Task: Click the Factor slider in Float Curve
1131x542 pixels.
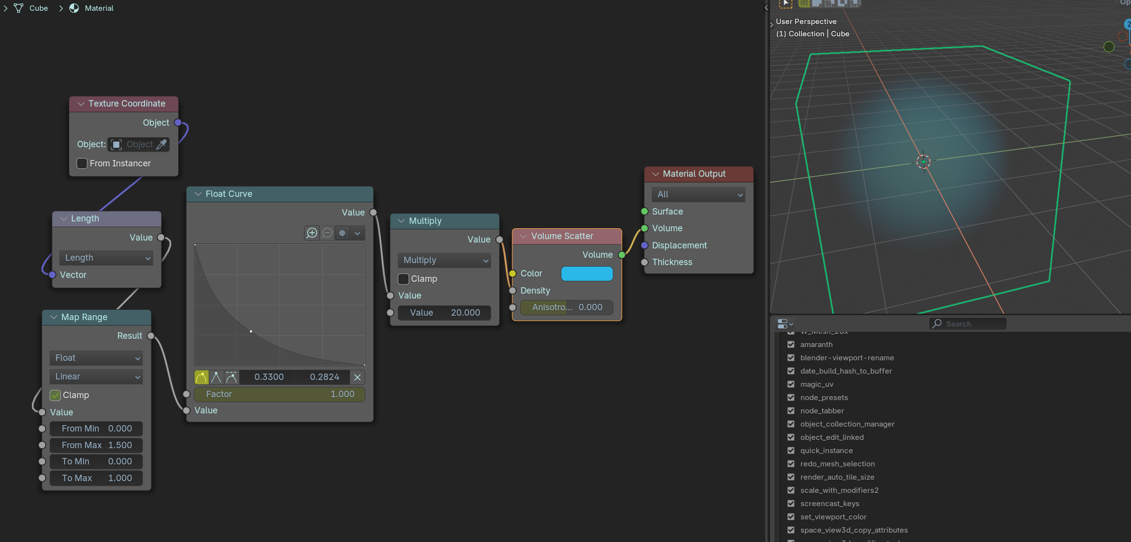Action: 279,394
